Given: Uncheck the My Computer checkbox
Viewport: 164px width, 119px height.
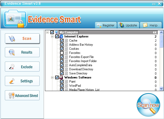Looking at the screenshot, I should tap(52, 32).
